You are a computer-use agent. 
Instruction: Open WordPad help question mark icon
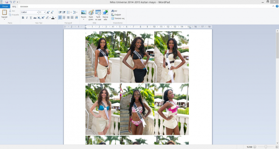click(x=277, y=6)
